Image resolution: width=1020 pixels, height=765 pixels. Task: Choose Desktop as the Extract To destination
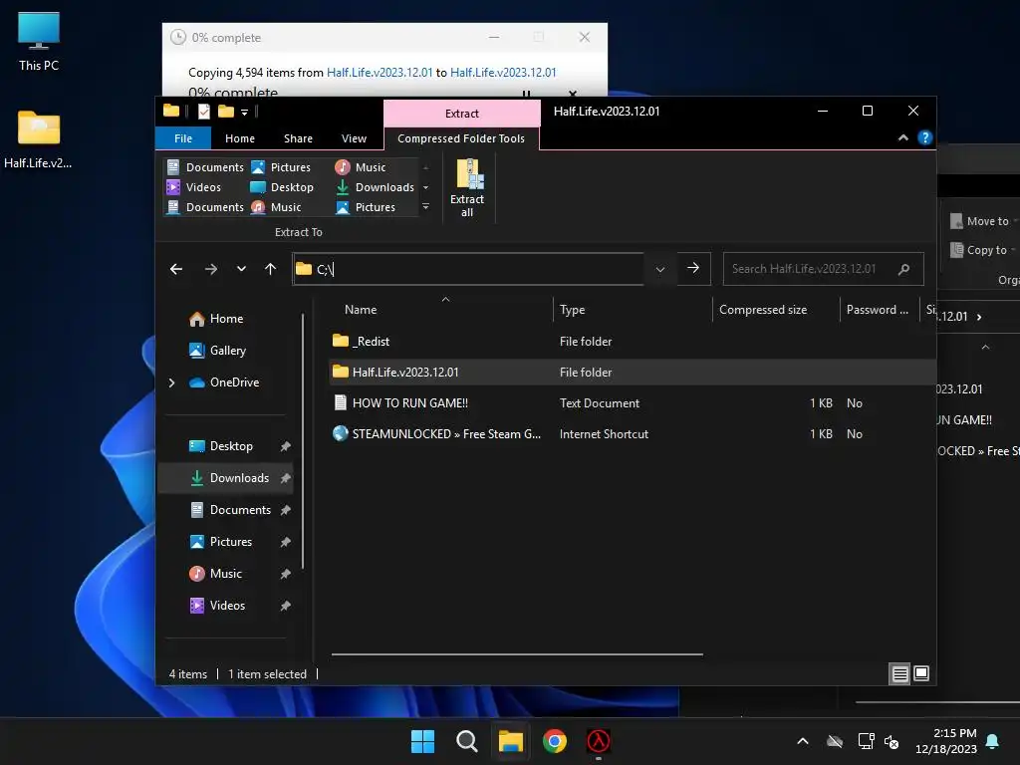(x=282, y=187)
